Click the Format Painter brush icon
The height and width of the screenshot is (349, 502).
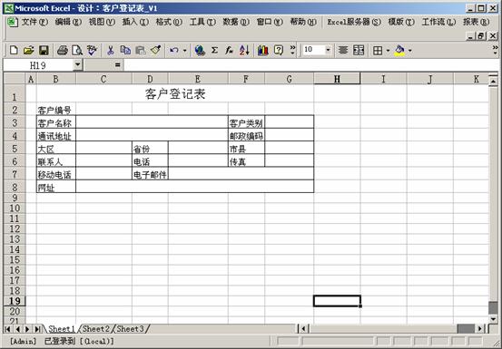[x=155, y=50]
